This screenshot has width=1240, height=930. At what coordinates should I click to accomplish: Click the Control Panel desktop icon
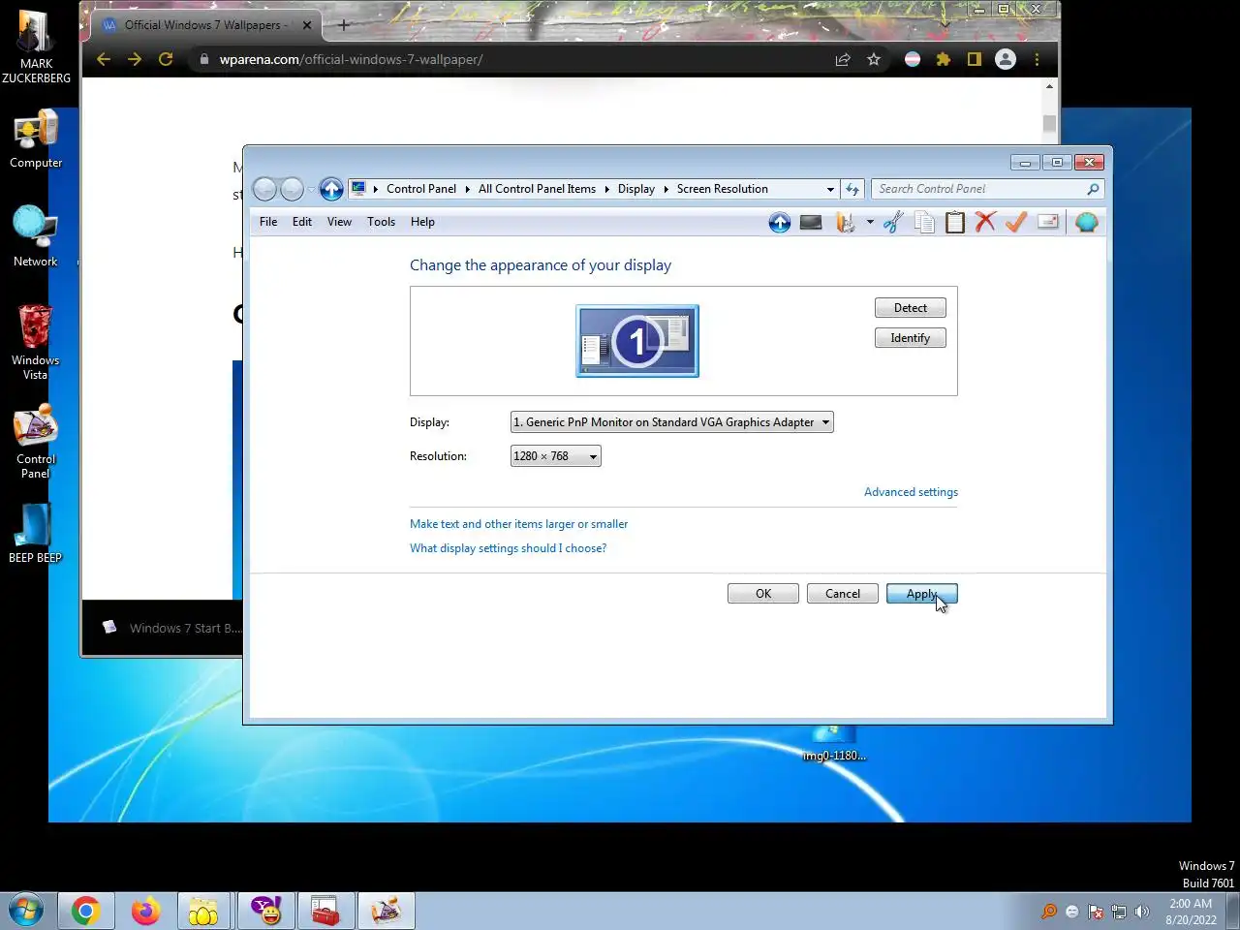click(36, 443)
